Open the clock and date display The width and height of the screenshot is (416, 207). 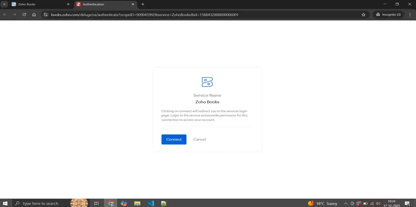pyautogui.click(x=392, y=203)
